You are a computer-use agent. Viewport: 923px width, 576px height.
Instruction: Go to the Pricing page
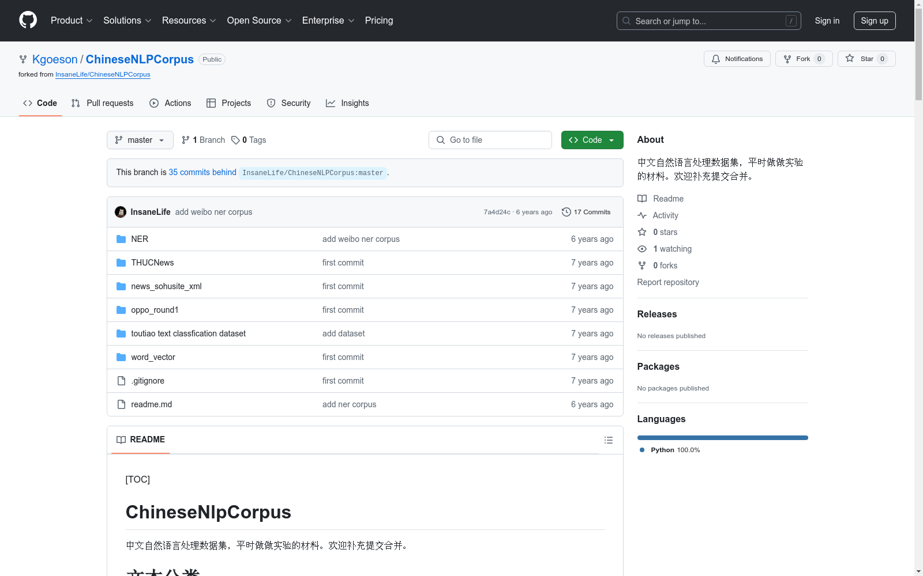(x=379, y=20)
